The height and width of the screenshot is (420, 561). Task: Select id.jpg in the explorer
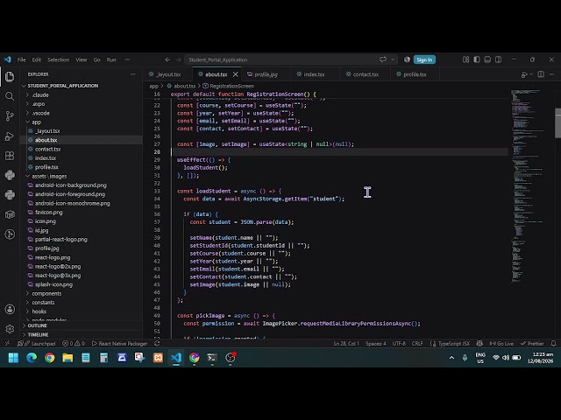click(82, 230)
